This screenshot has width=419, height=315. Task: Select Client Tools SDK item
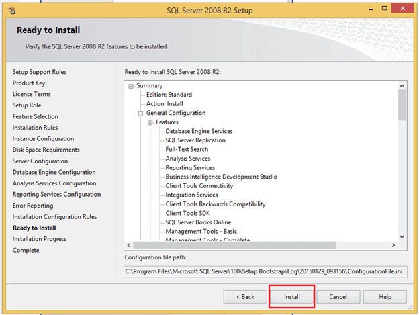coord(187,213)
